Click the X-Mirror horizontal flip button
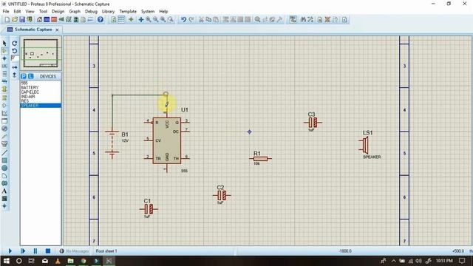The image size is (473, 266). pos(15,67)
